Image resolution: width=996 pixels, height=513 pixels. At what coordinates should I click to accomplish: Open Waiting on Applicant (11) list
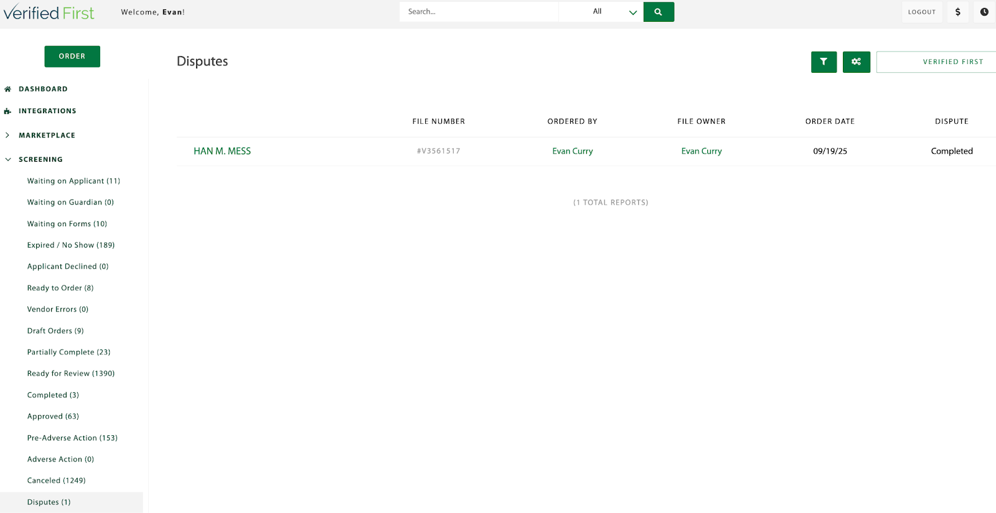(73, 181)
